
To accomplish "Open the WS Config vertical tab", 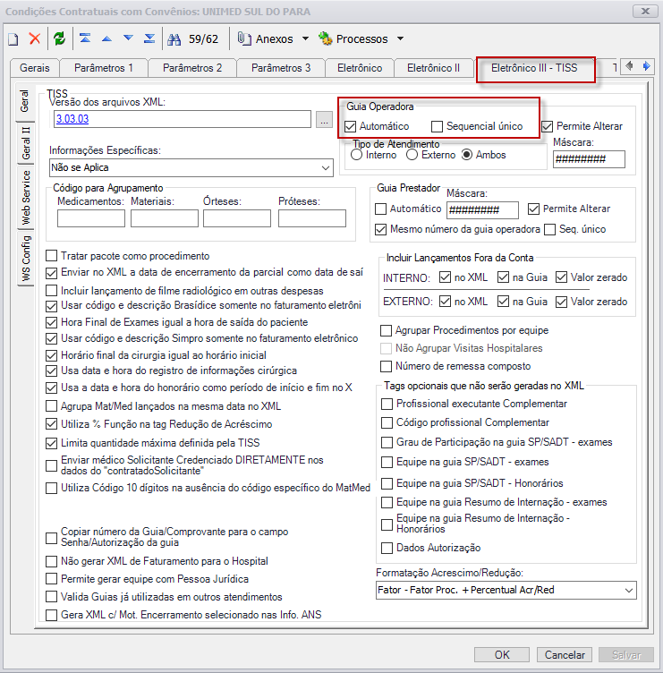I will click(x=26, y=258).
